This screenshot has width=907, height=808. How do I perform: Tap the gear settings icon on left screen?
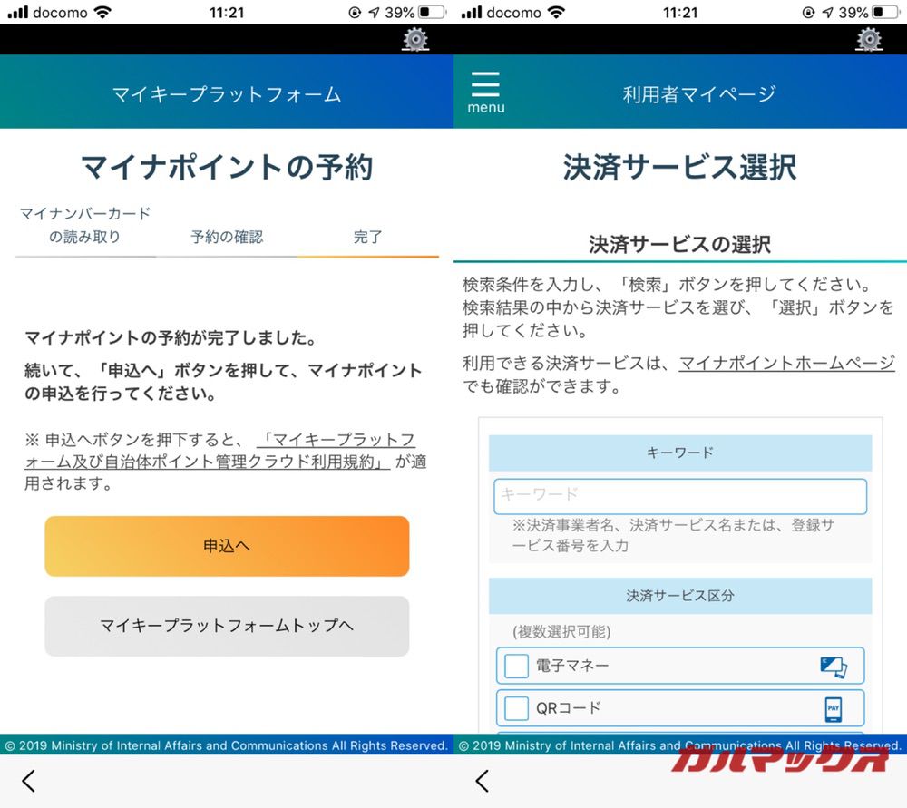[414, 40]
